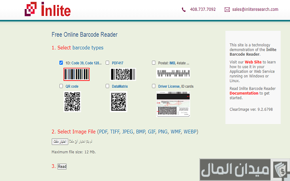Click the 1D barcode sample image
Image resolution: width=290 pixels, height=181 pixels.
pos(77,74)
